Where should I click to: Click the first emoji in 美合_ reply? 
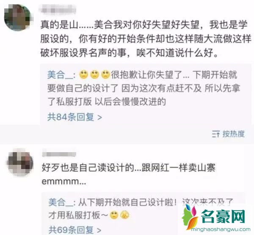[x=83, y=75]
